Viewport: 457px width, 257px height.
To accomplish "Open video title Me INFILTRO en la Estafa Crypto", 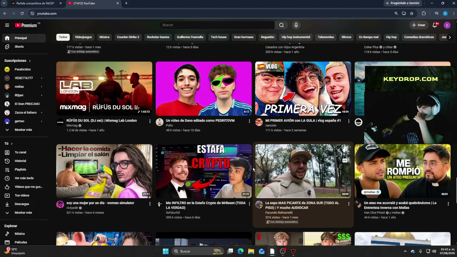I will [x=206, y=205].
